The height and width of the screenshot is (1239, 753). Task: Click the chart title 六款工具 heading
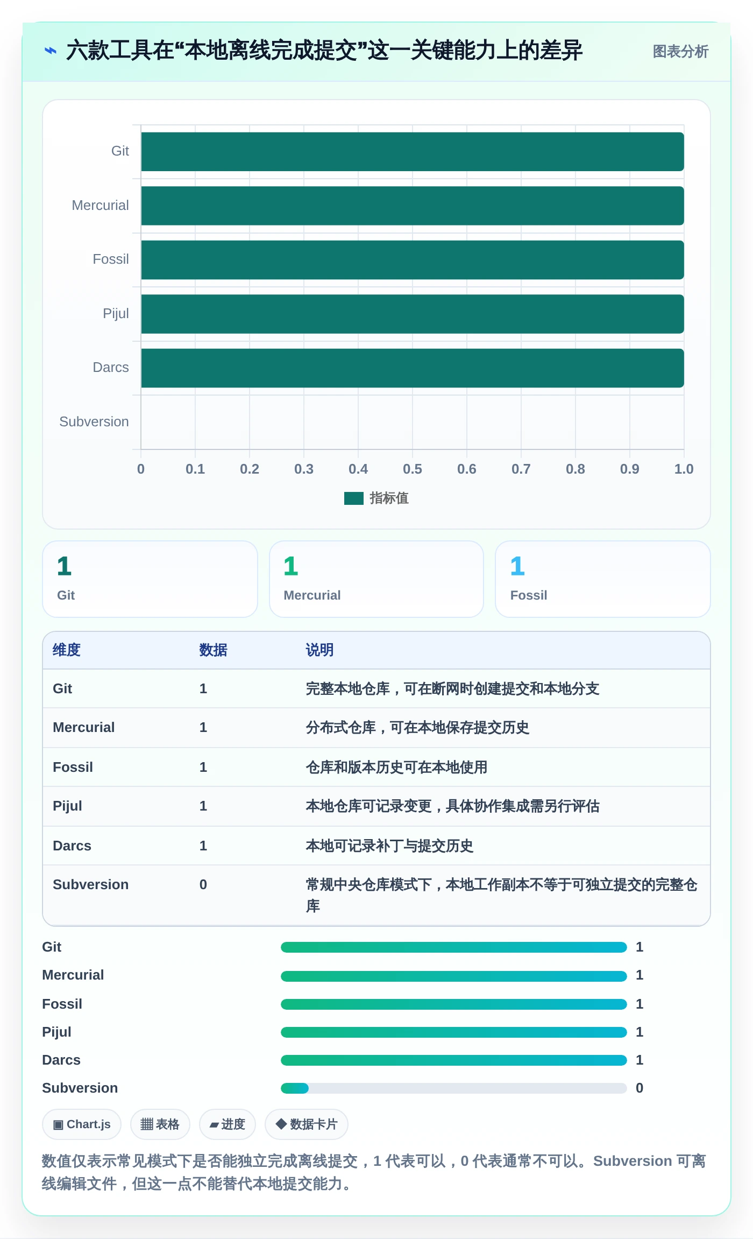(324, 51)
